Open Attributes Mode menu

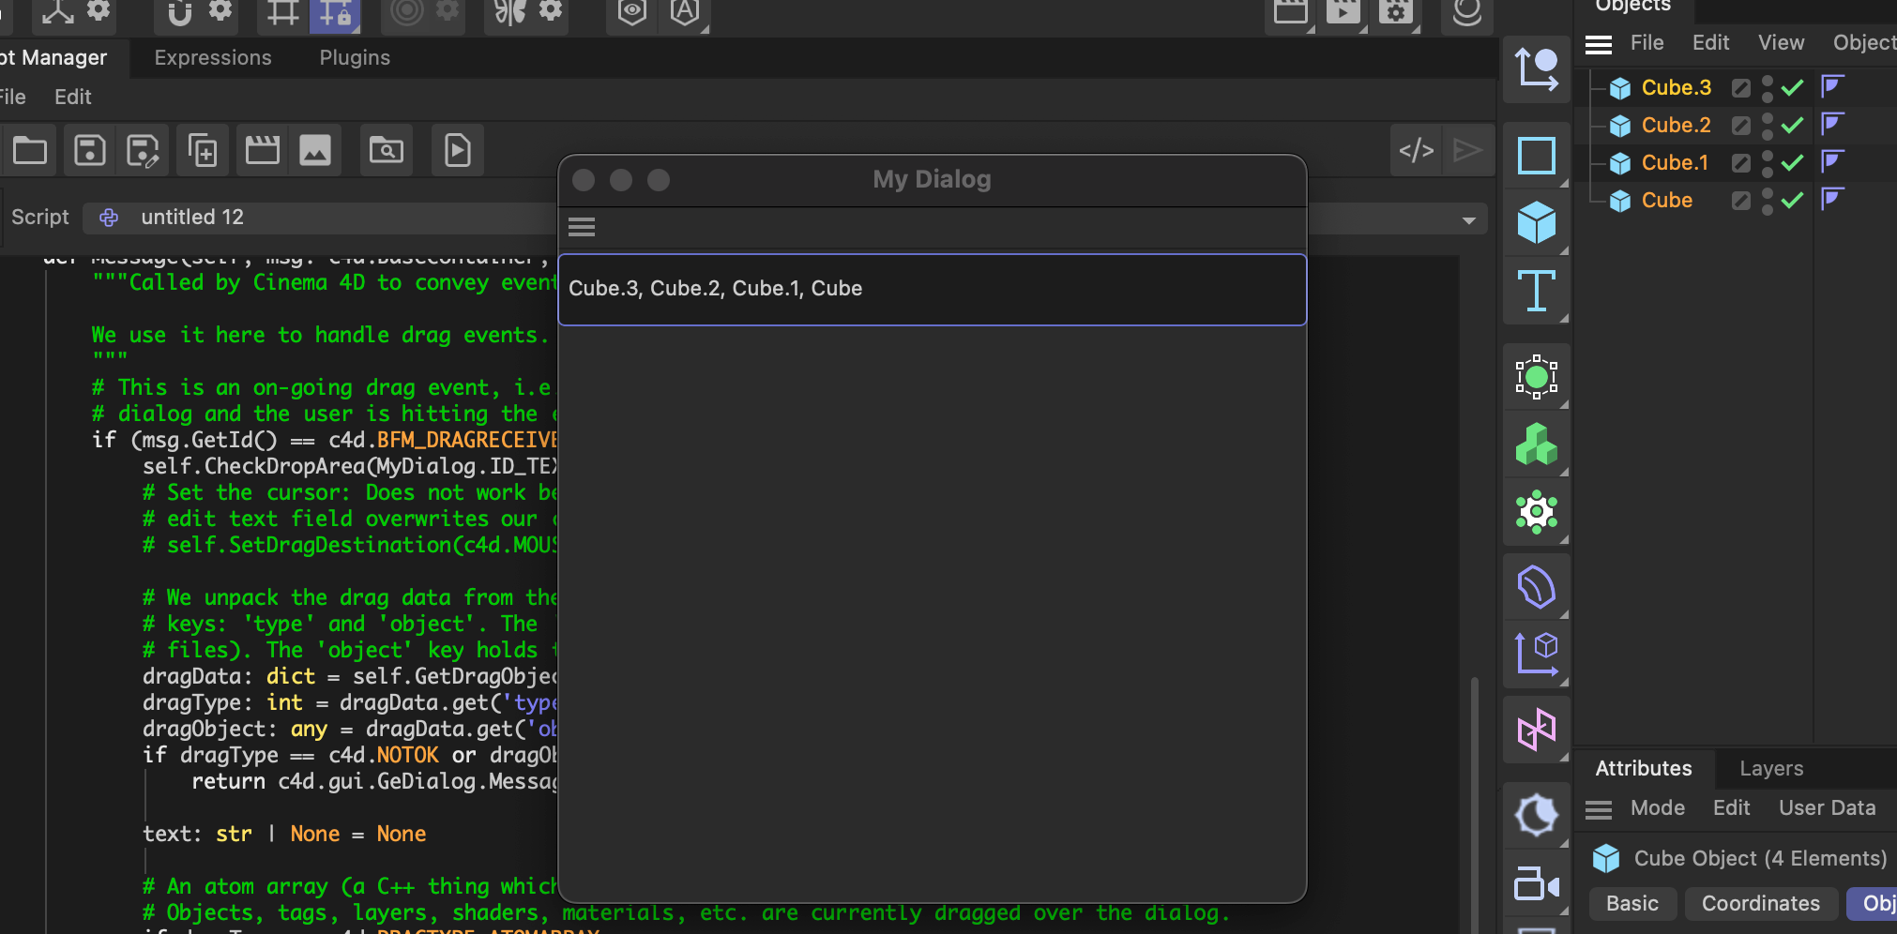point(1658,808)
